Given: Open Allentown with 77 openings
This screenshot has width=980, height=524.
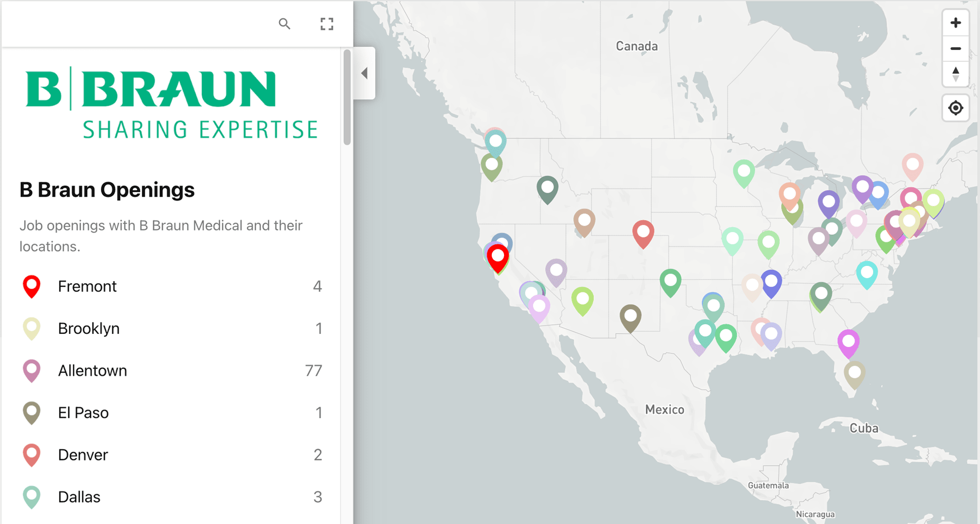Looking at the screenshot, I should coord(93,371).
